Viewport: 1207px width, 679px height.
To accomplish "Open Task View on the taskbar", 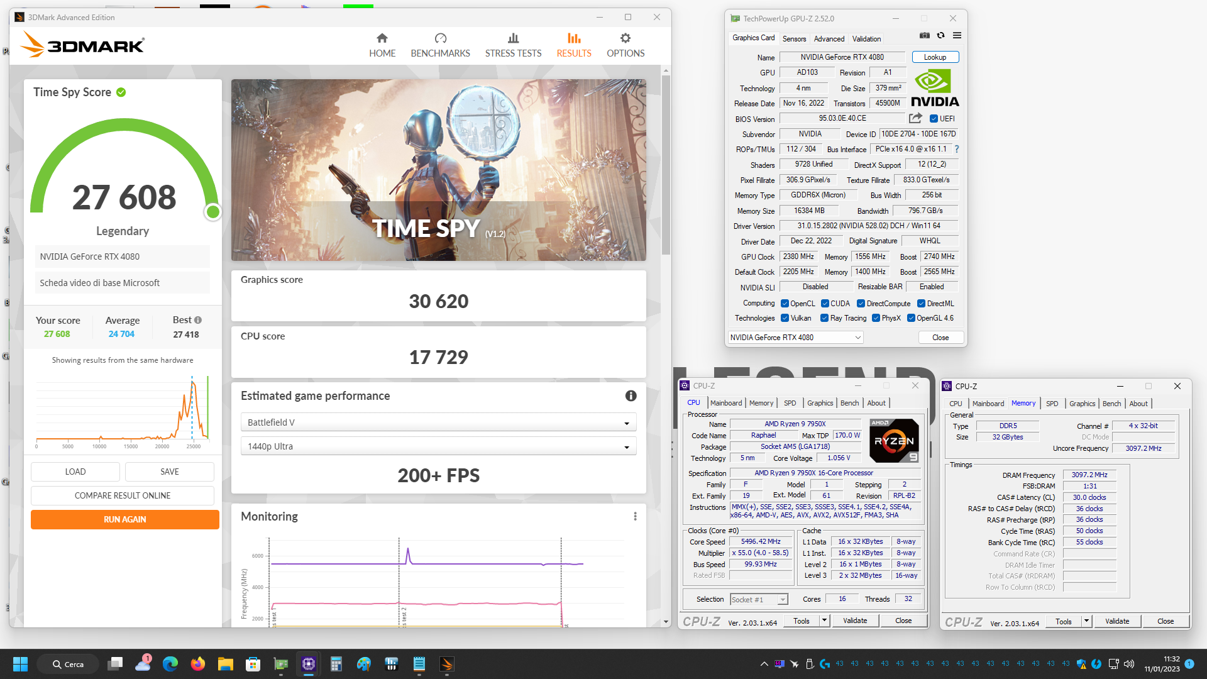I will tap(115, 664).
